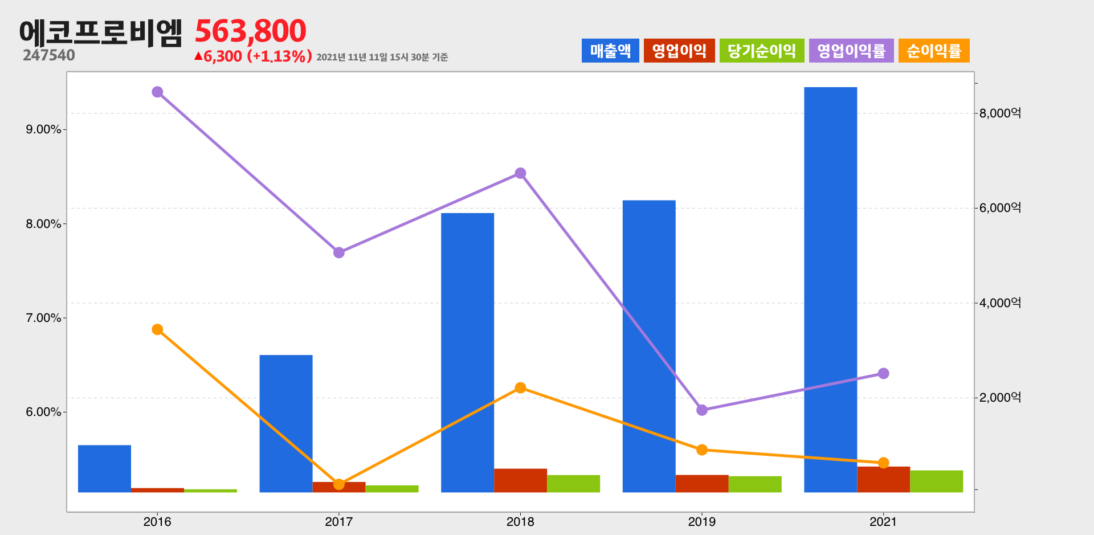Click the green 당기순이익 bar for 2017
The image size is (1094, 535).
(x=392, y=489)
